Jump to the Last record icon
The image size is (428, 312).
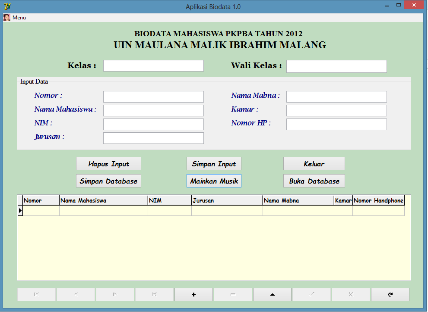154,294
